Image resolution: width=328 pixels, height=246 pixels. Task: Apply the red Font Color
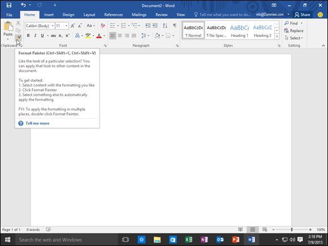[x=99, y=36]
